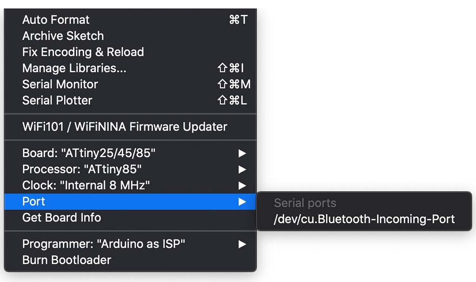Click Burn Bootloader

[x=131, y=260]
